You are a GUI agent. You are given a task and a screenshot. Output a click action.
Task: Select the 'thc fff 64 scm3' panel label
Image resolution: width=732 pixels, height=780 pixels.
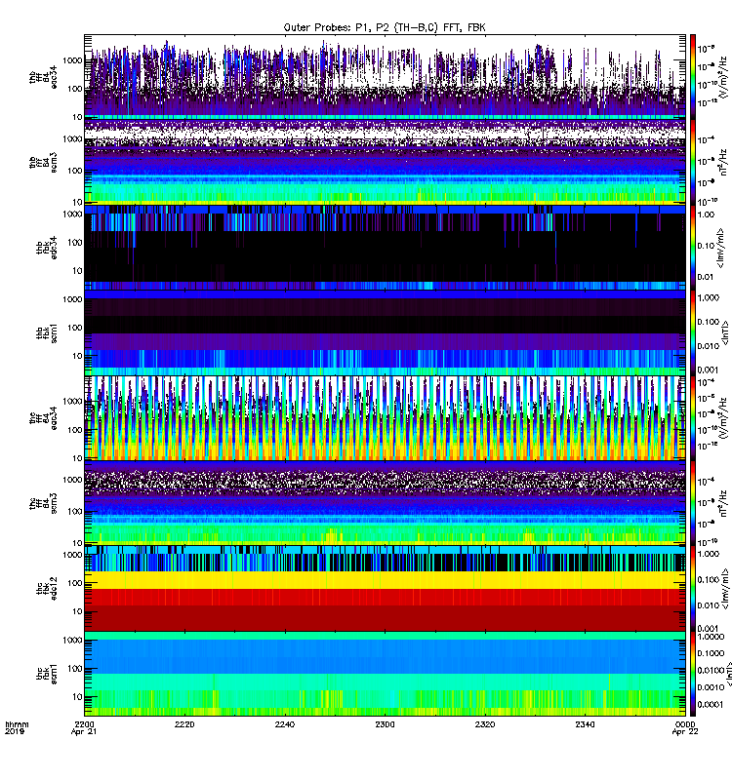43,503
